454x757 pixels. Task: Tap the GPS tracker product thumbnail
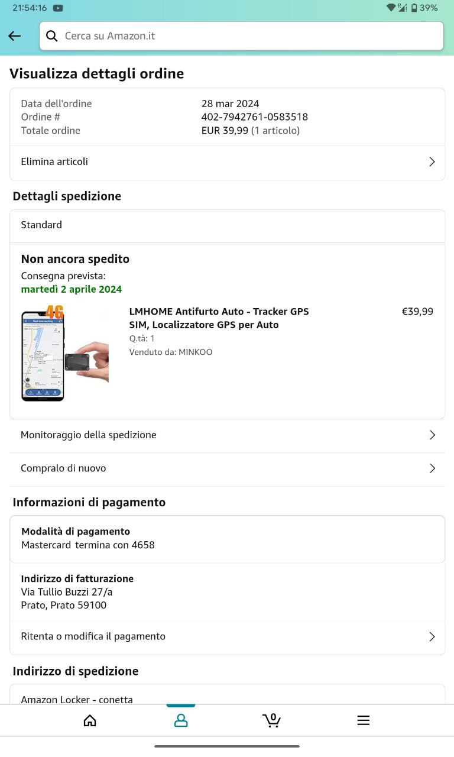[x=65, y=353]
